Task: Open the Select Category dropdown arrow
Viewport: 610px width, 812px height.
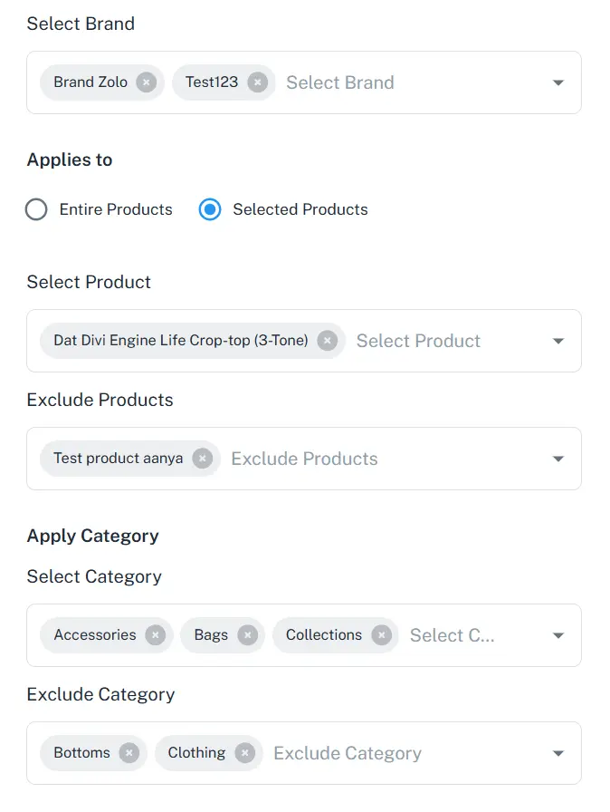Action: click(558, 634)
